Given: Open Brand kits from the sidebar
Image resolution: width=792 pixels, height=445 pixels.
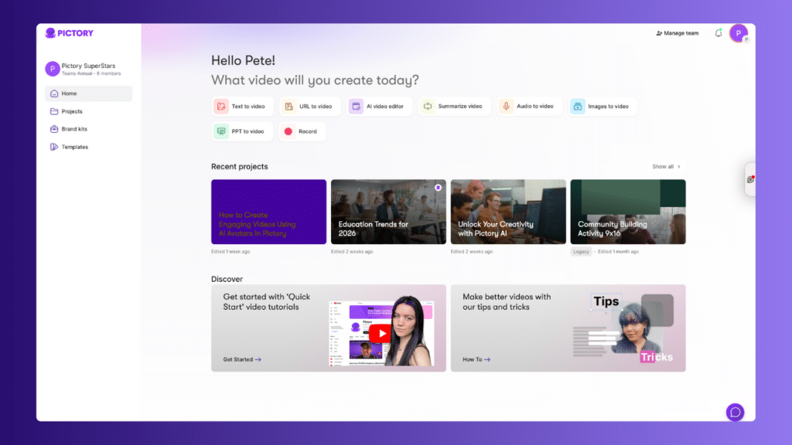Looking at the screenshot, I should 74,129.
